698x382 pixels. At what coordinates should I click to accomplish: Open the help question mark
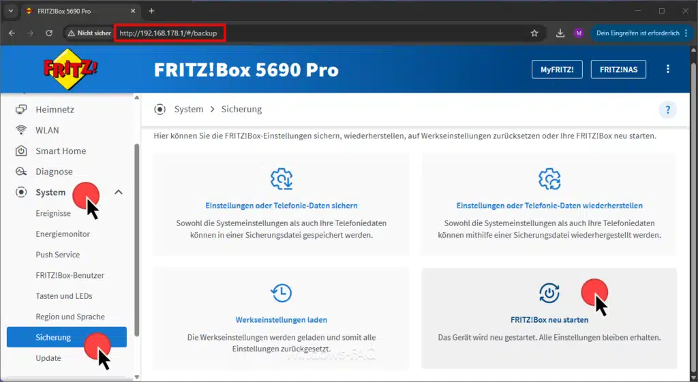[x=667, y=110]
